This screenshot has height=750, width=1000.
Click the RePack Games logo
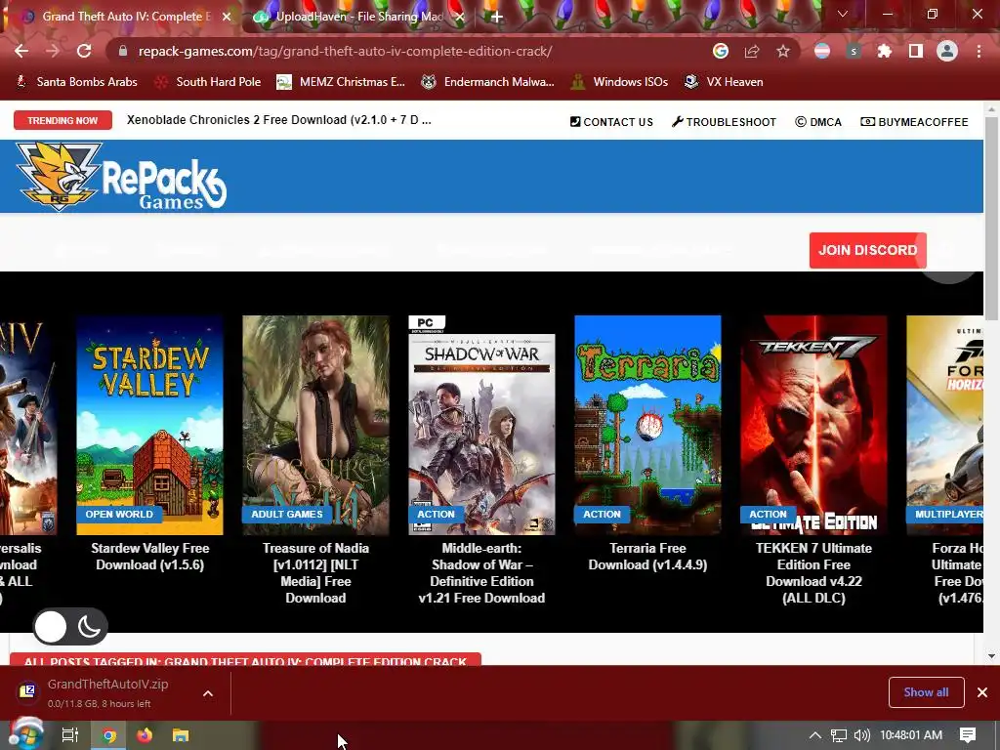click(x=121, y=176)
